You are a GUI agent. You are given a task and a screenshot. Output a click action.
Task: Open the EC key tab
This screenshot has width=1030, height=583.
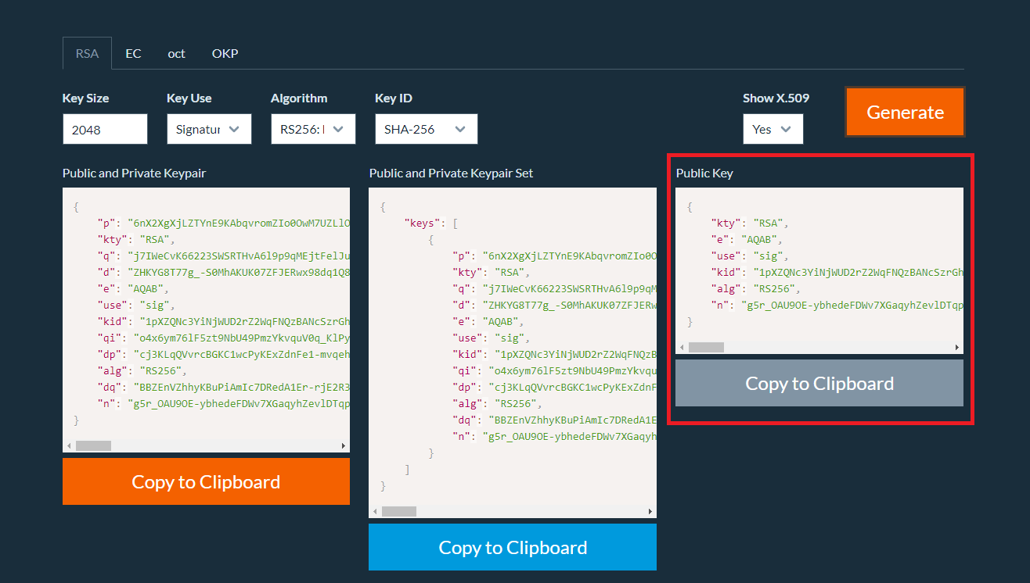[x=133, y=53]
